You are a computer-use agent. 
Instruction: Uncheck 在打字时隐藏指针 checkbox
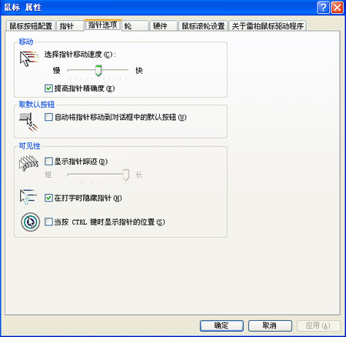48,198
